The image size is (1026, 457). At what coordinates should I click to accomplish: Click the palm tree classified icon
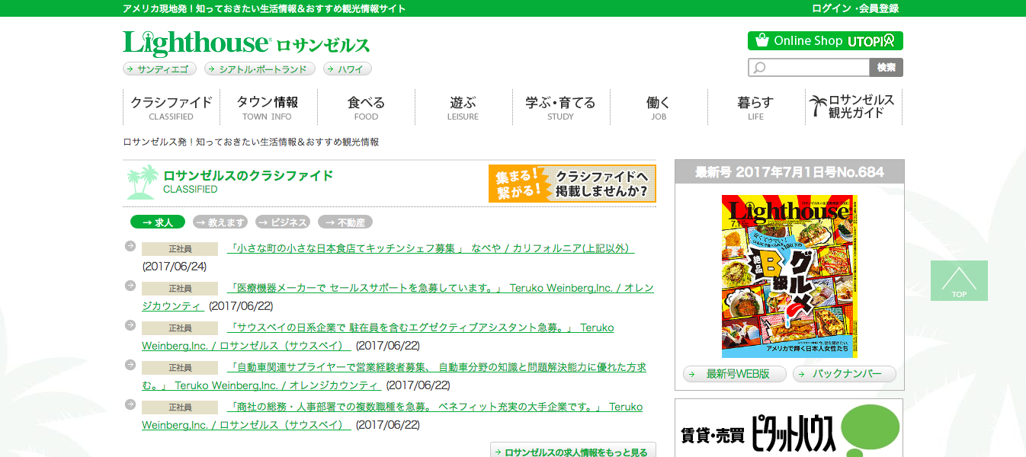(142, 182)
